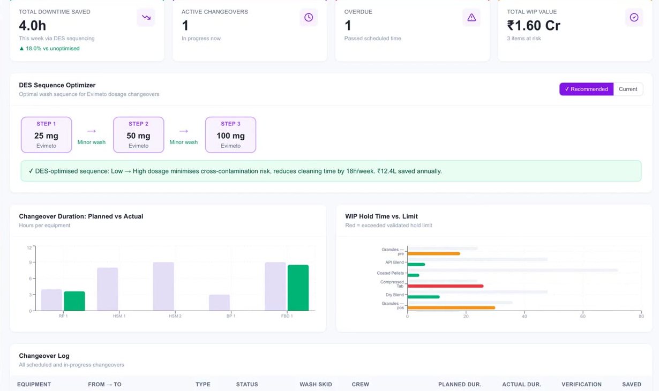Click the RP 1 actual green bar
659x391 pixels.
[74, 301]
